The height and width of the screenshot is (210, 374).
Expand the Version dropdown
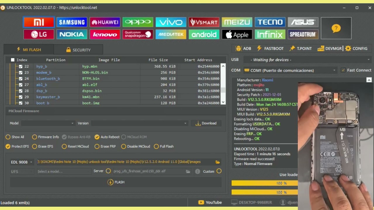pyautogui.click(x=139, y=123)
